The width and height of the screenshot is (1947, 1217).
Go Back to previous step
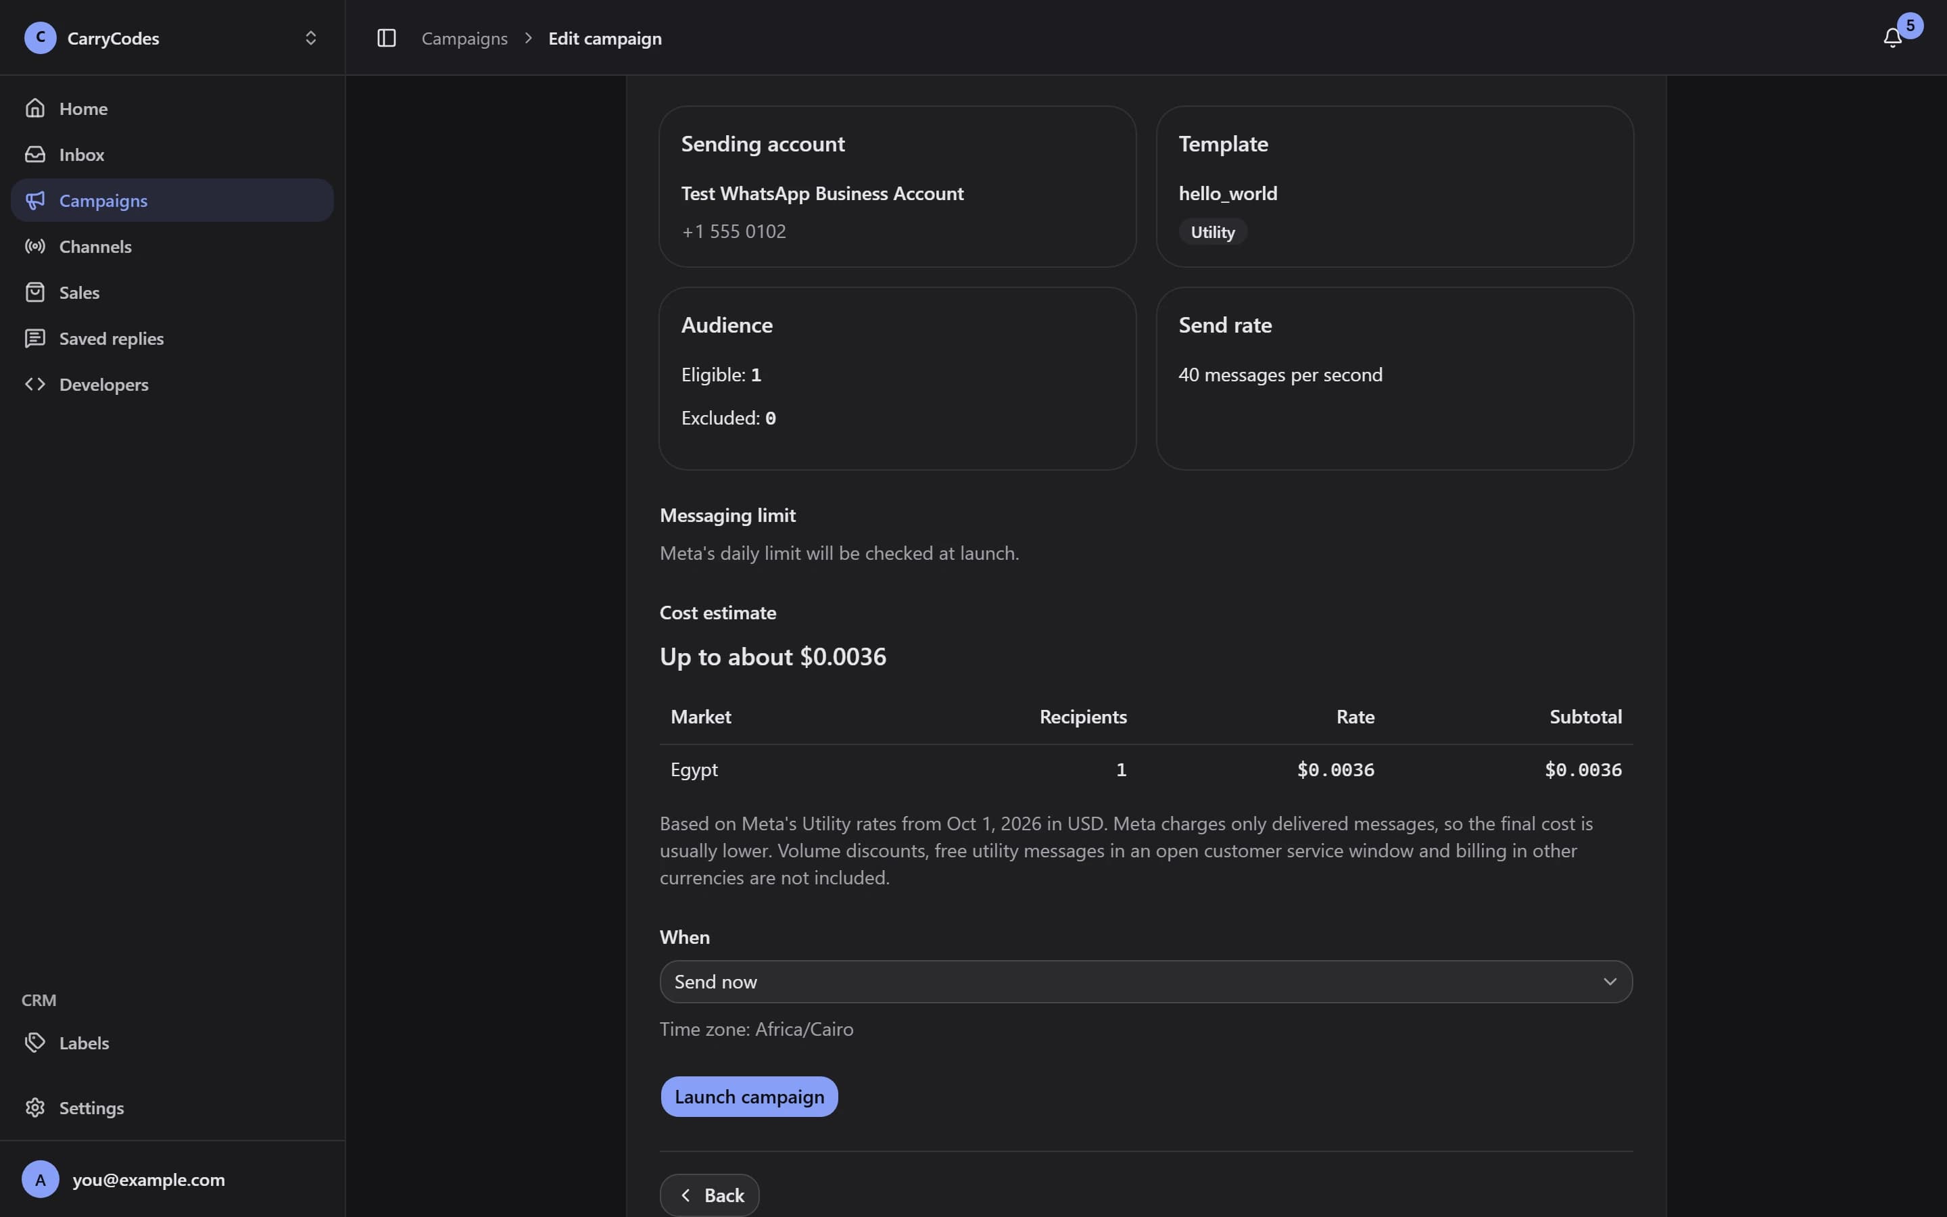(x=710, y=1195)
